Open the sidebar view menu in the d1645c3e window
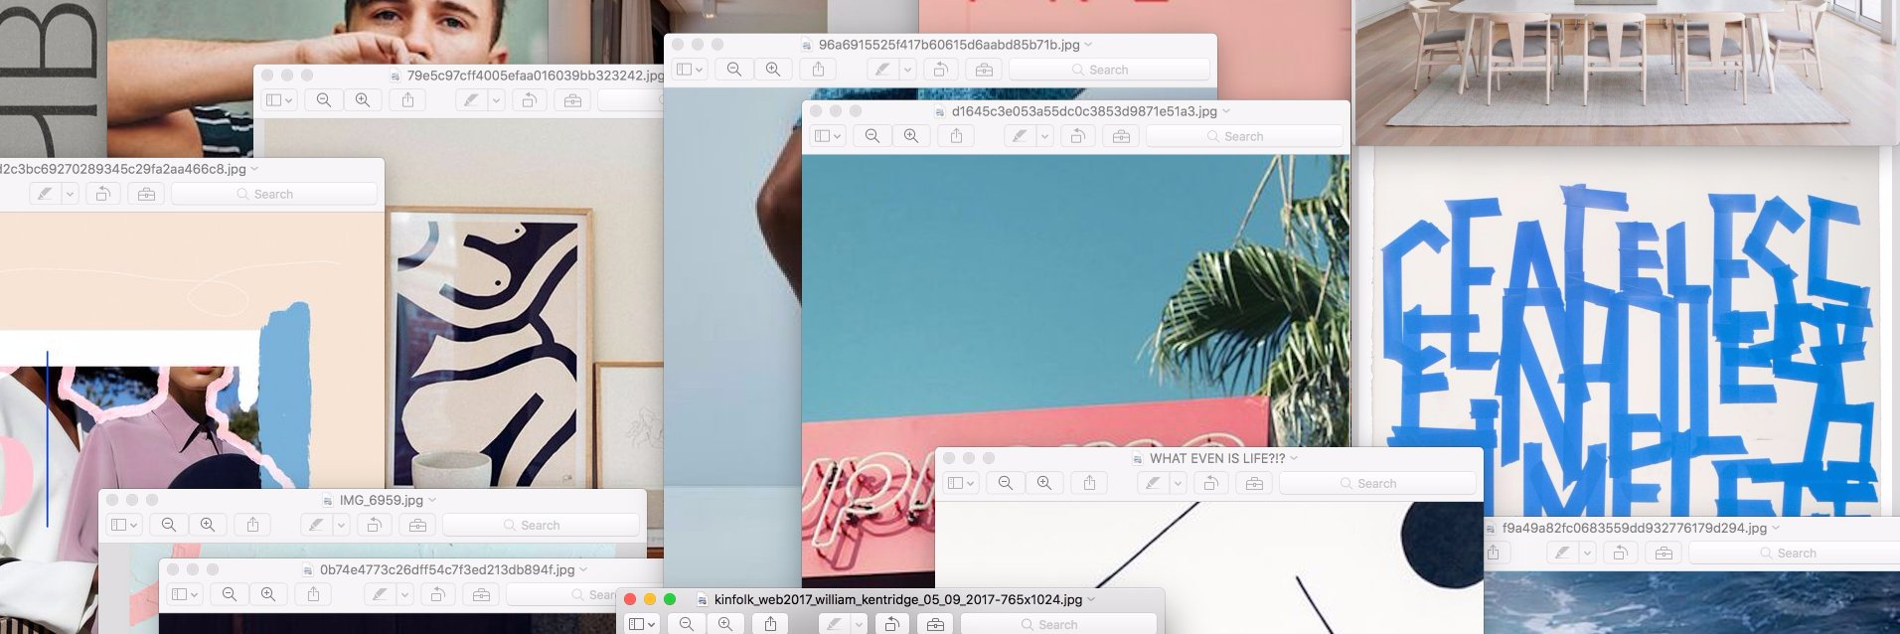 click(828, 136)
